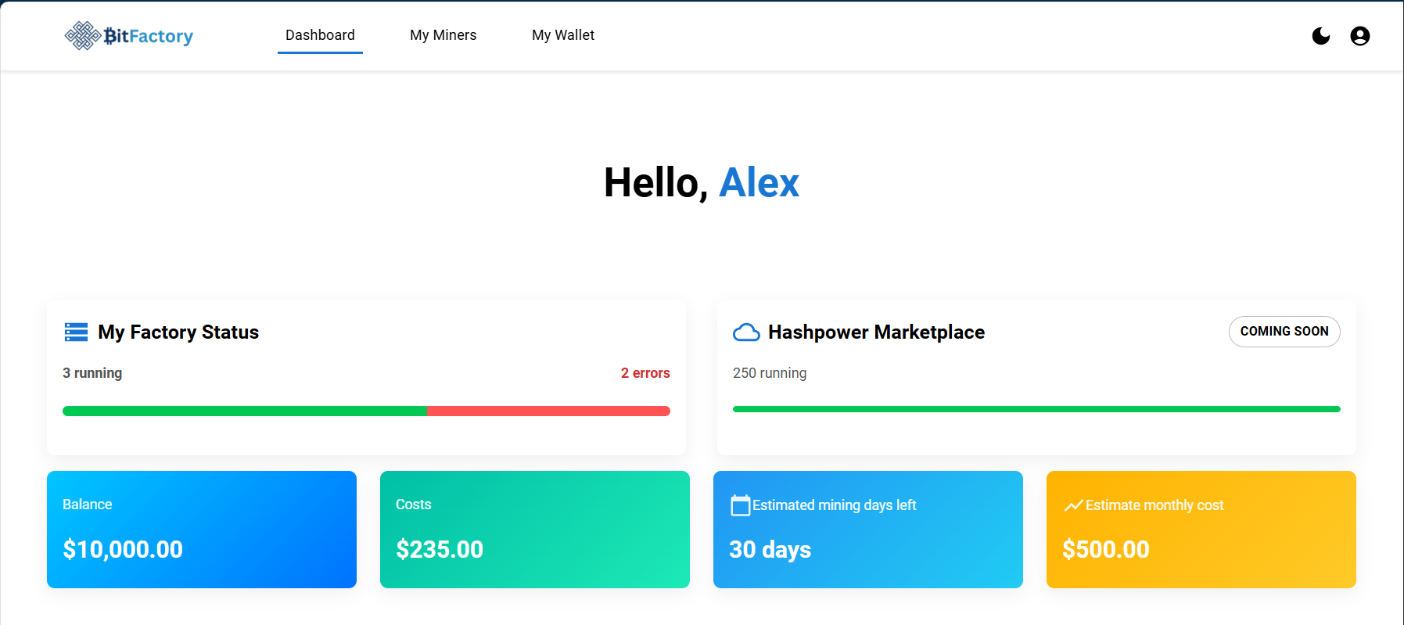Click the Hashpower Marketplace cloud icon
This screenshot has width=1404, height=625.
pos(746,332)
